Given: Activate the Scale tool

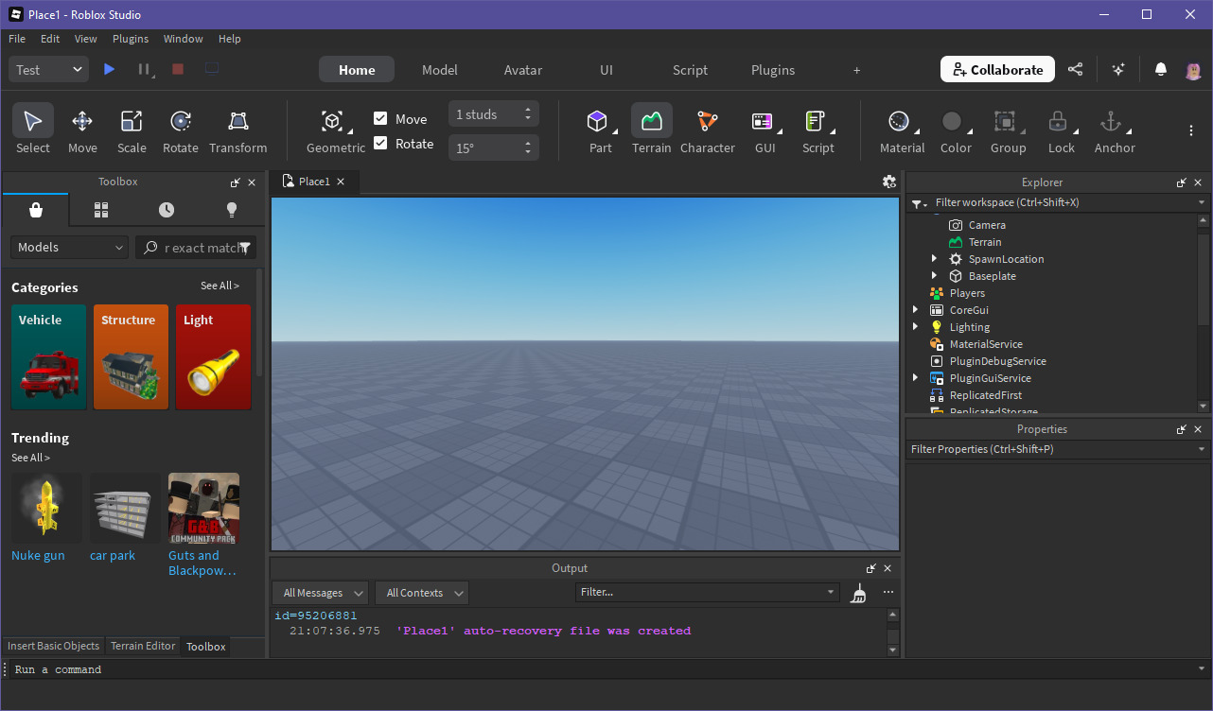Looking at the screenshot, I should (x=132, y=130).
